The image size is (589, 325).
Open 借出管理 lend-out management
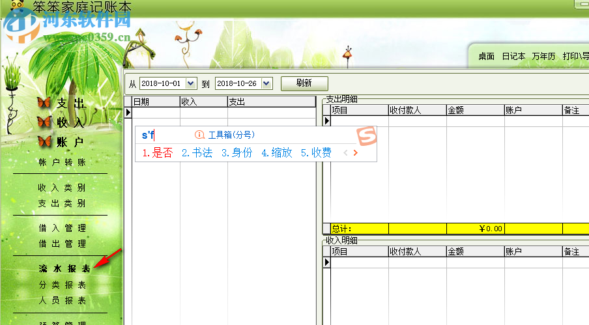coord(63,244)
